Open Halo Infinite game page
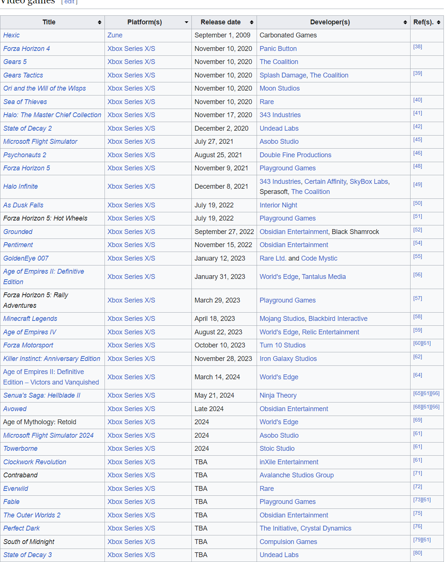This screenshot has width=448, height=562. (x=21, y=186)
